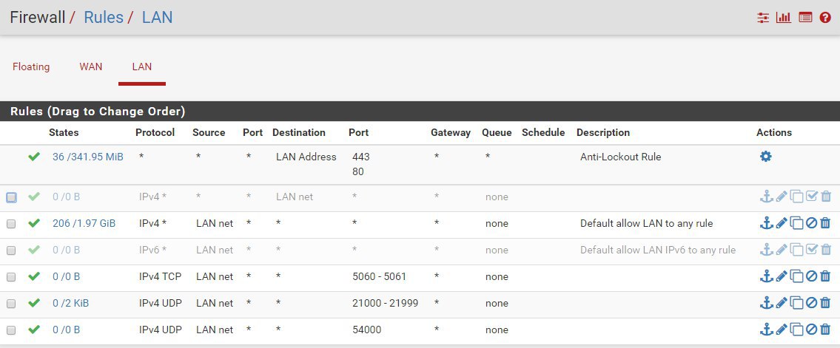Switch to the WAN tab
Screen dimensions: 840x348
tap(91, 66)
